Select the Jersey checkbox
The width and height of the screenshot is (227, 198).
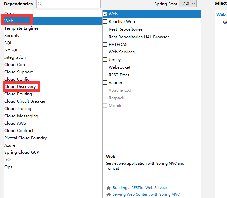(x=105, y=60)
